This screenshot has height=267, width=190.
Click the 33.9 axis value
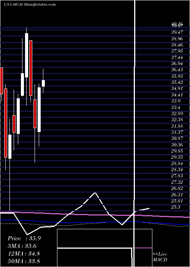[x=176, y=101]
